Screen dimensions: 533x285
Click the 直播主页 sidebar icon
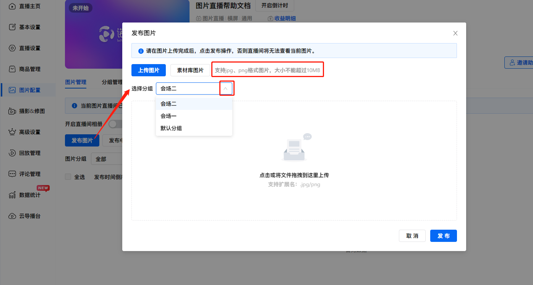pyautogui.click(x=12, y=6)
